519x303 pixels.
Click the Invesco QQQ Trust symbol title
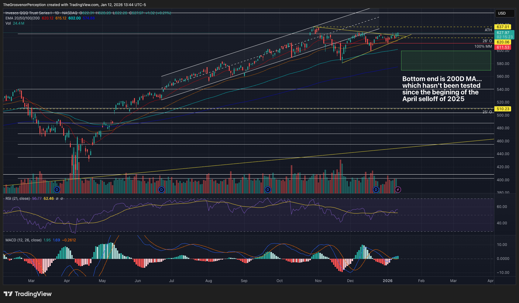pos(27,13)
